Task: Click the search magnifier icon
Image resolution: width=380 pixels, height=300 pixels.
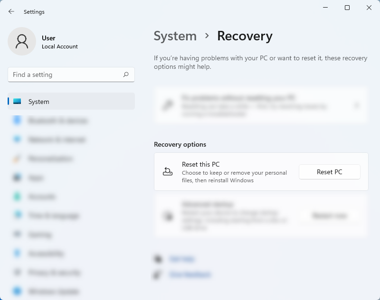Action: 126,75
